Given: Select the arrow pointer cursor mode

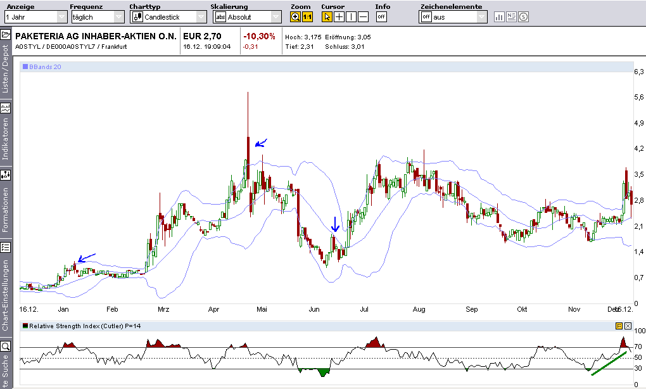Looking at the screenshot, I should pyautogui.click(x=327, y=17).
